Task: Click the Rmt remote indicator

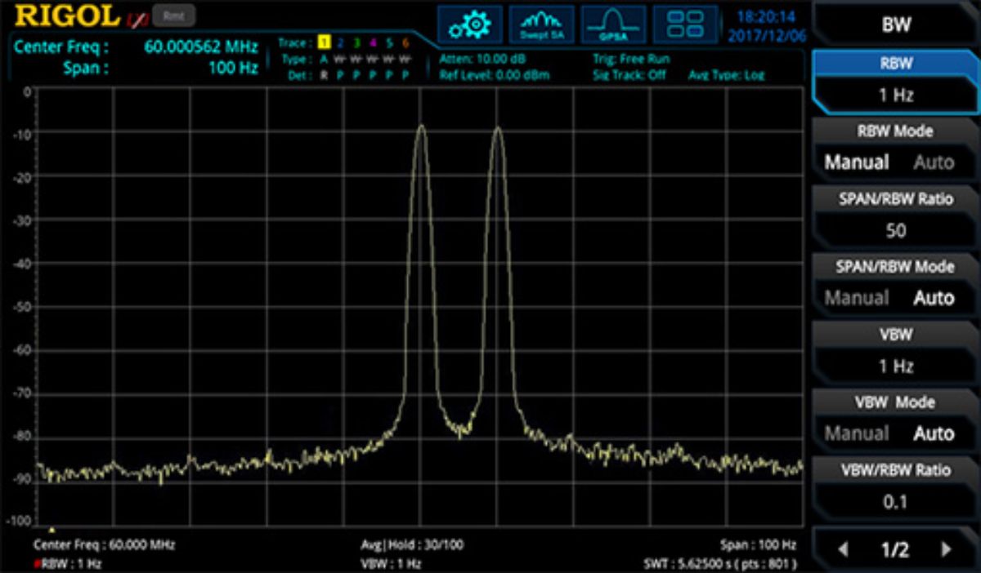Action: coord(177,16)
